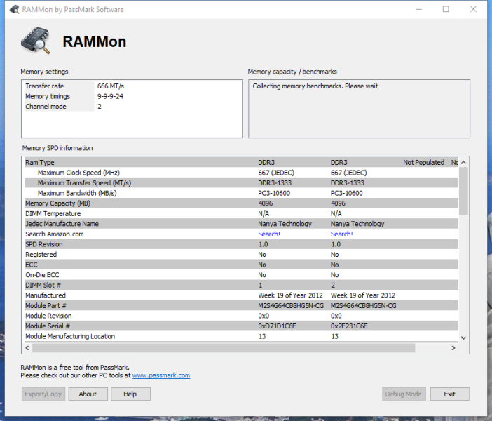Click the vertical scrollbar thumb in SPD list
This screenshot has width=492, height=421.
point(463,191)
